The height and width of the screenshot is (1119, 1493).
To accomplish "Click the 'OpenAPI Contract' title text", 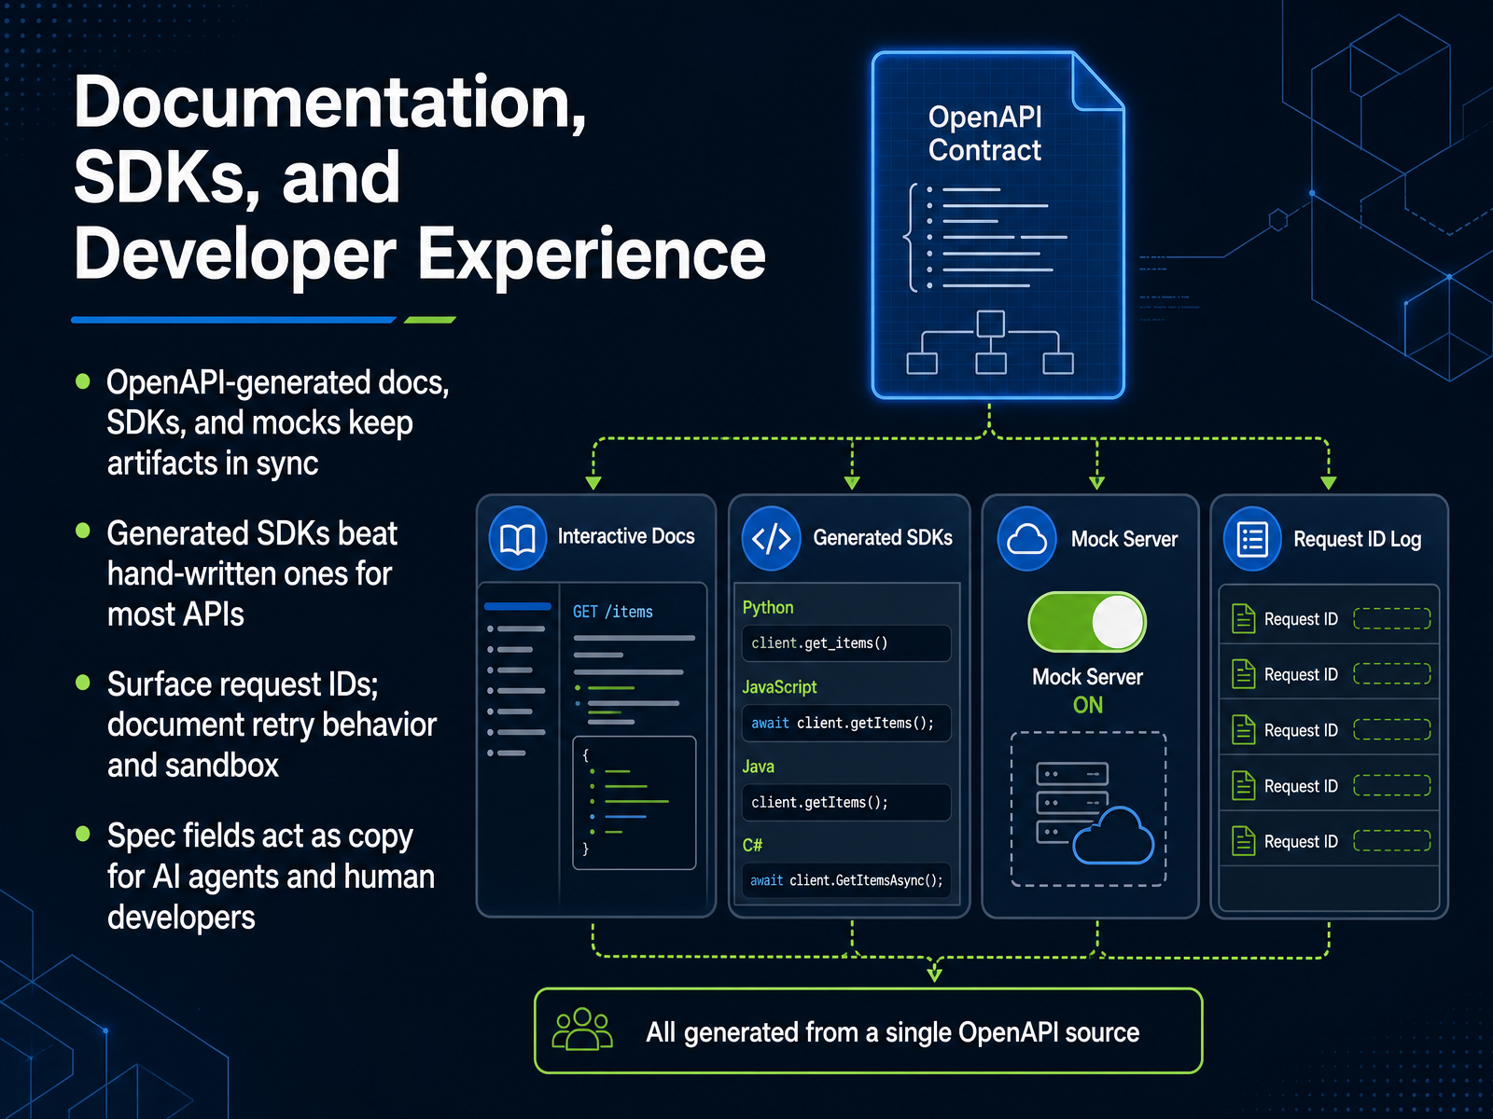I will (x=984, y=133).
